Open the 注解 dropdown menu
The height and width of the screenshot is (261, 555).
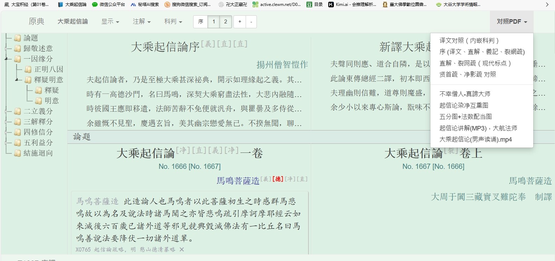click(x=141, y=22)
